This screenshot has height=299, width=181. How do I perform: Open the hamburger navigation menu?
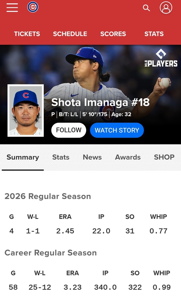[12, 8]
